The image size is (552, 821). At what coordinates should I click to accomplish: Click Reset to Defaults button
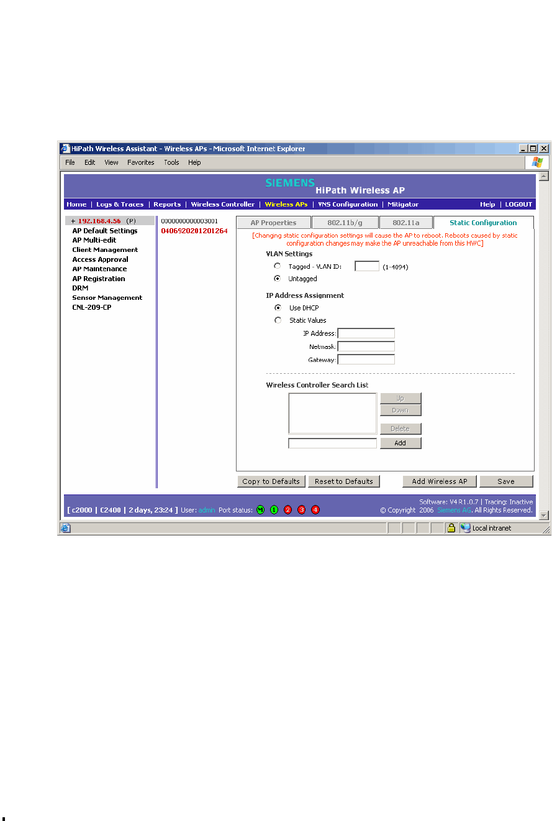344,481
